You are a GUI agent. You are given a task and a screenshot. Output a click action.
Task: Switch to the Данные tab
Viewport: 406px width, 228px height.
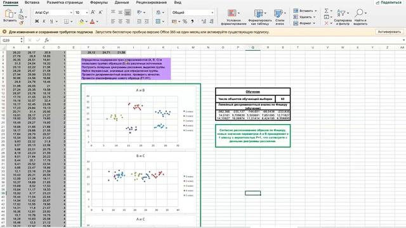(122, 3)
